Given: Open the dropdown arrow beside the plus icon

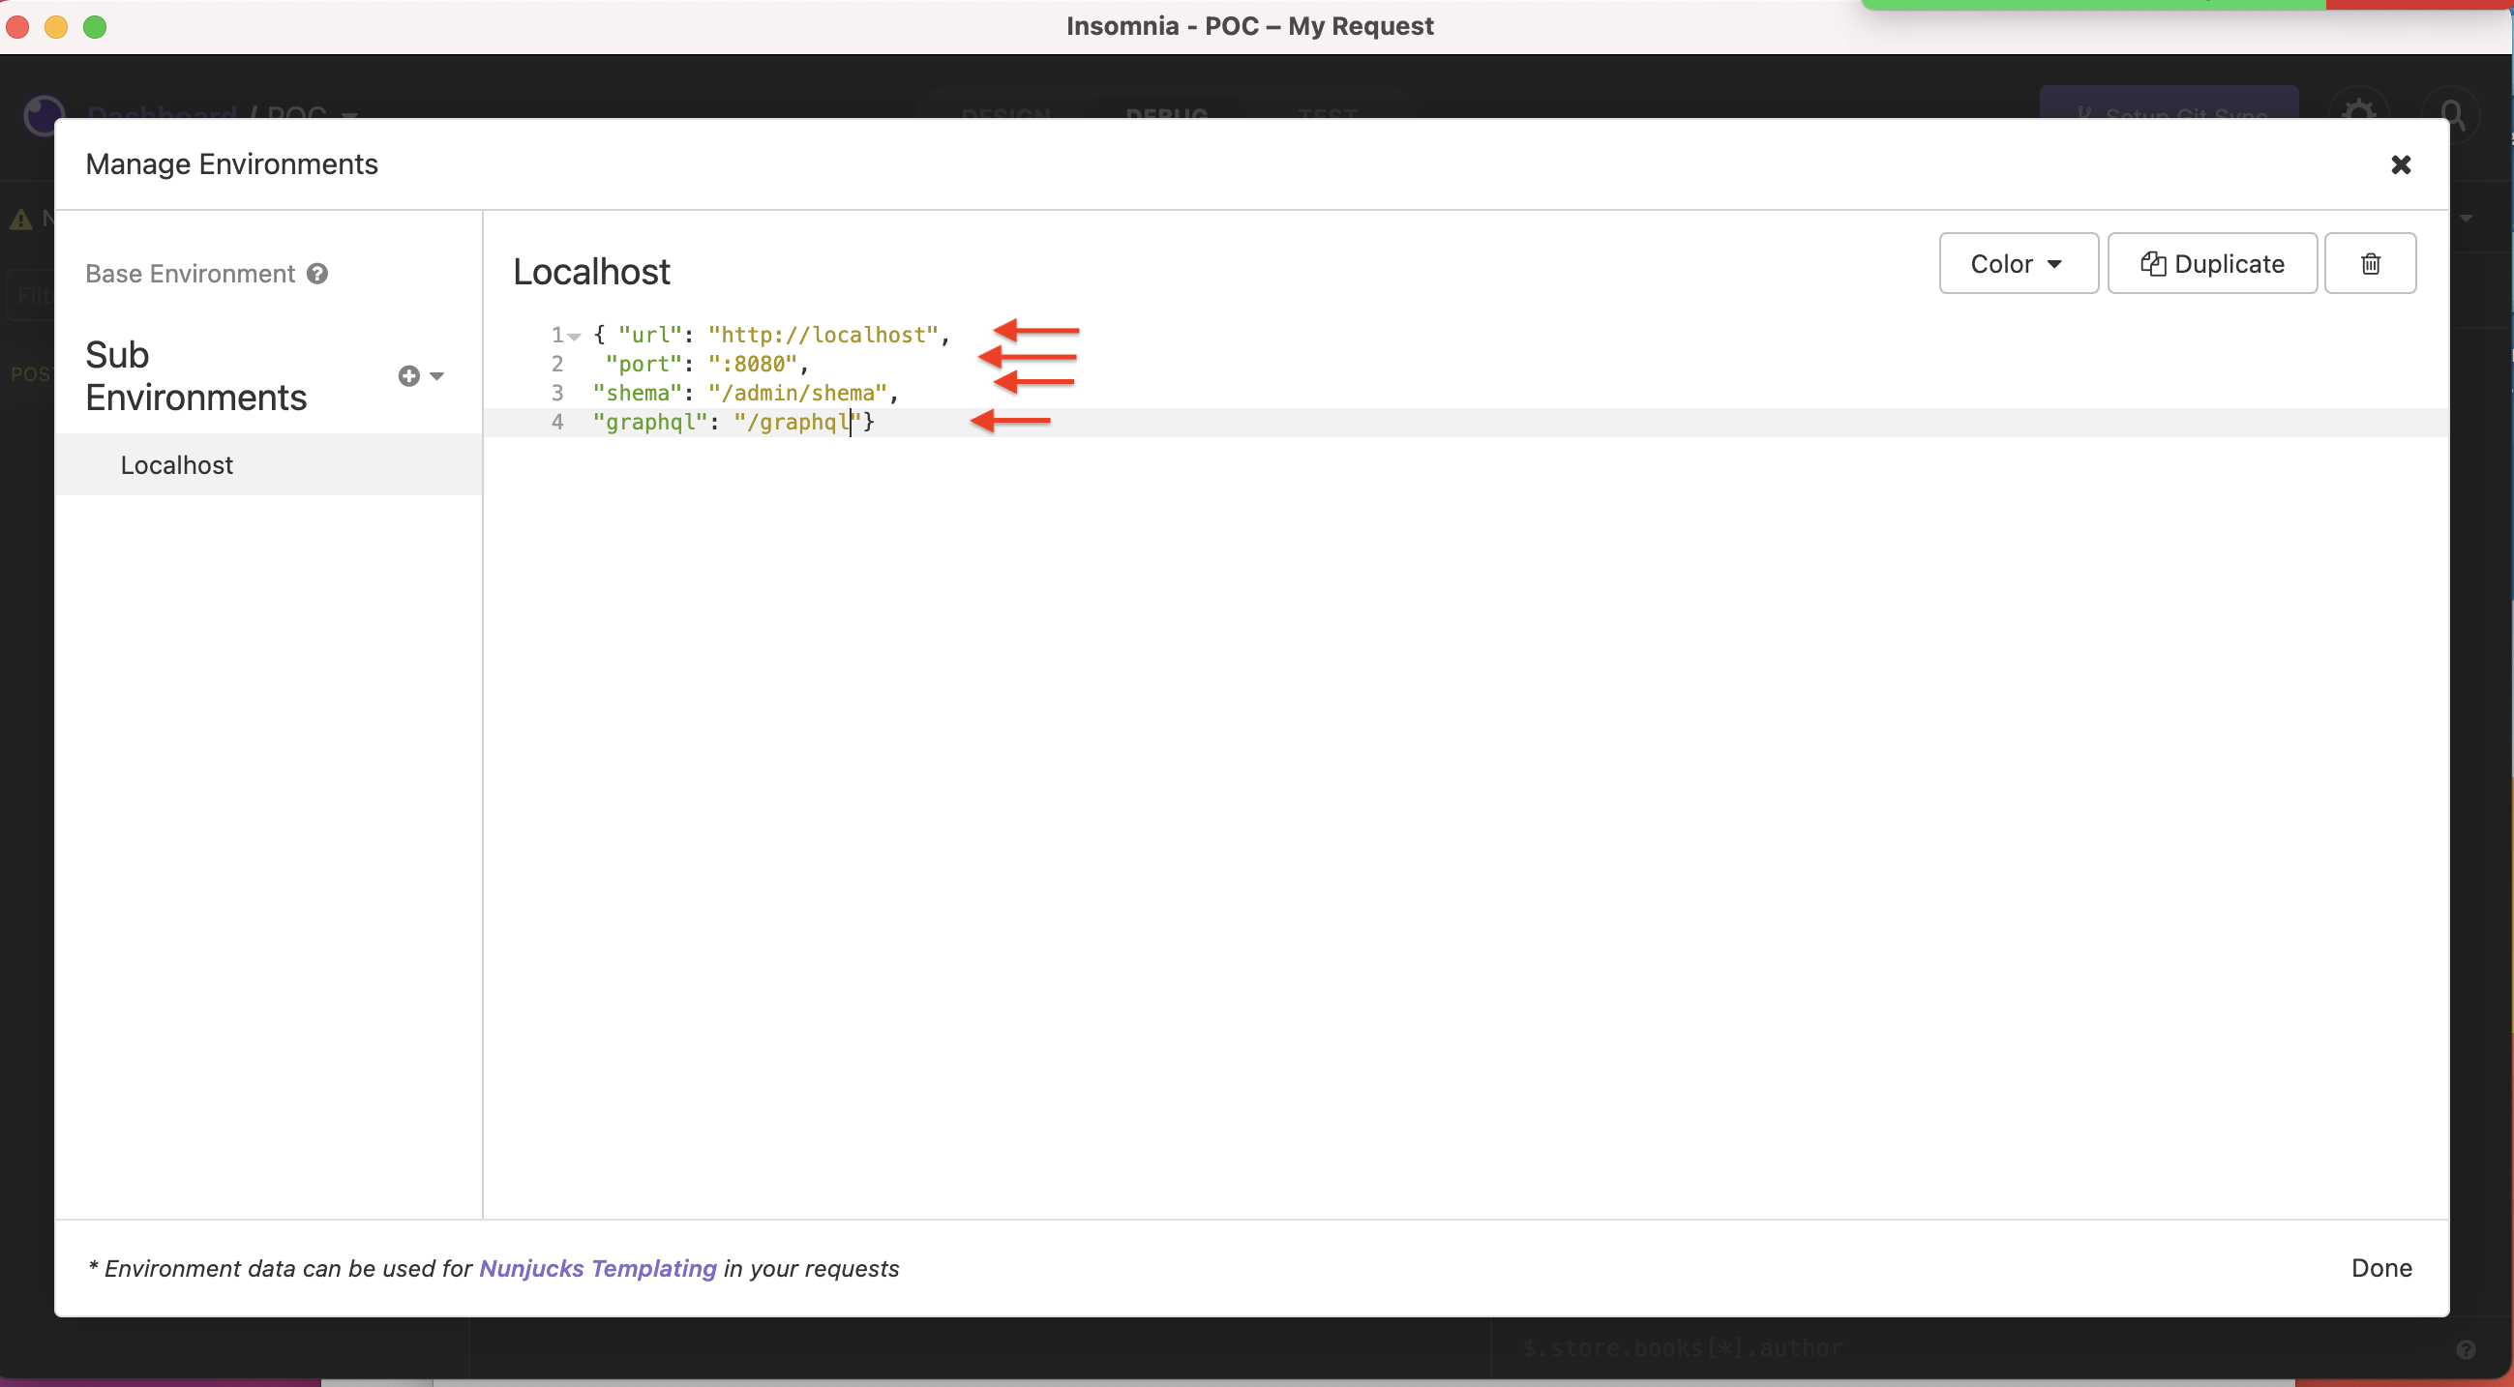Looking at the screenshot, I should tap(437, 375).
